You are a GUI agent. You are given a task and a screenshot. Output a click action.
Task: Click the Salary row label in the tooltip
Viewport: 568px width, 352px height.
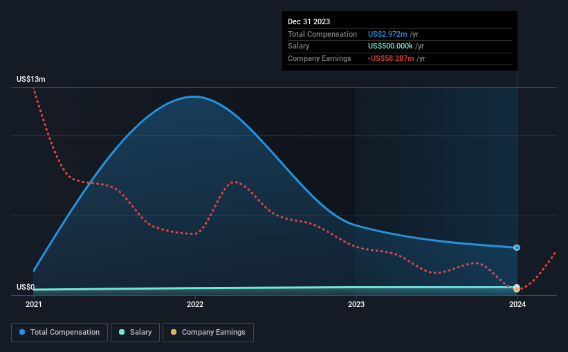tap(298, 46)
